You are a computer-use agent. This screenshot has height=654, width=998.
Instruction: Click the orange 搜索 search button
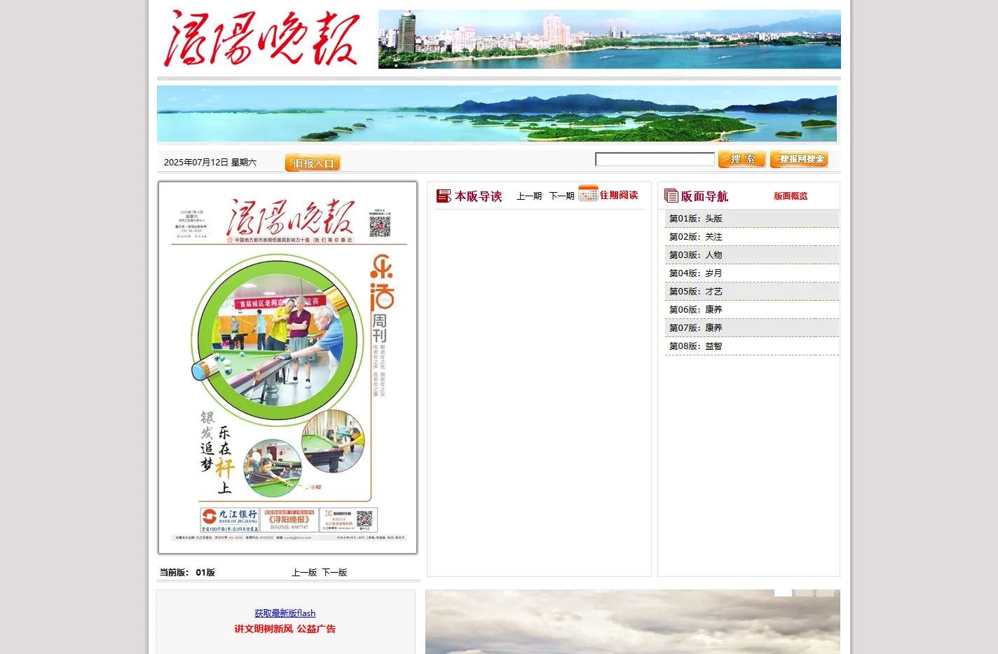741,159
